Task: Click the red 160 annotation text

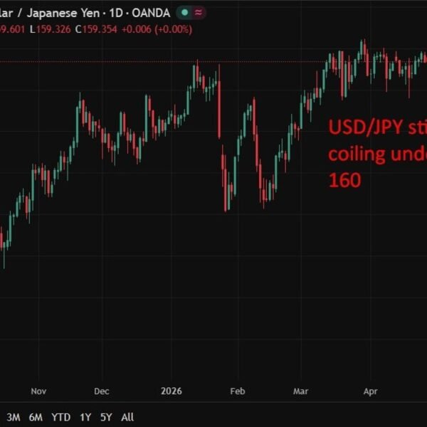Action: [344, 180]
